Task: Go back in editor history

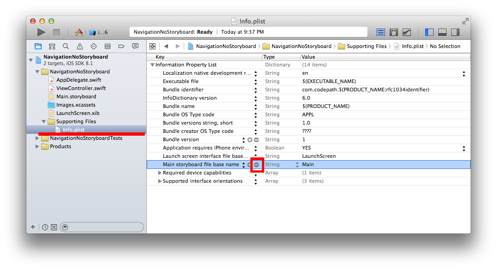Action: click(x=166, y=47)
